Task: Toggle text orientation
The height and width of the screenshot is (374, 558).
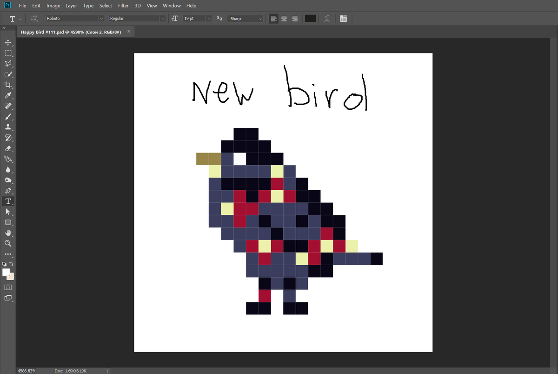Action: (34, 19)
